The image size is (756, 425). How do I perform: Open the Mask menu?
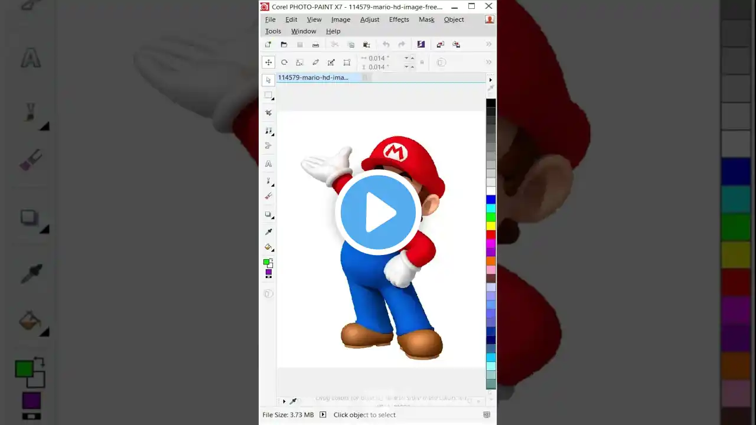(x=426, y=19)
